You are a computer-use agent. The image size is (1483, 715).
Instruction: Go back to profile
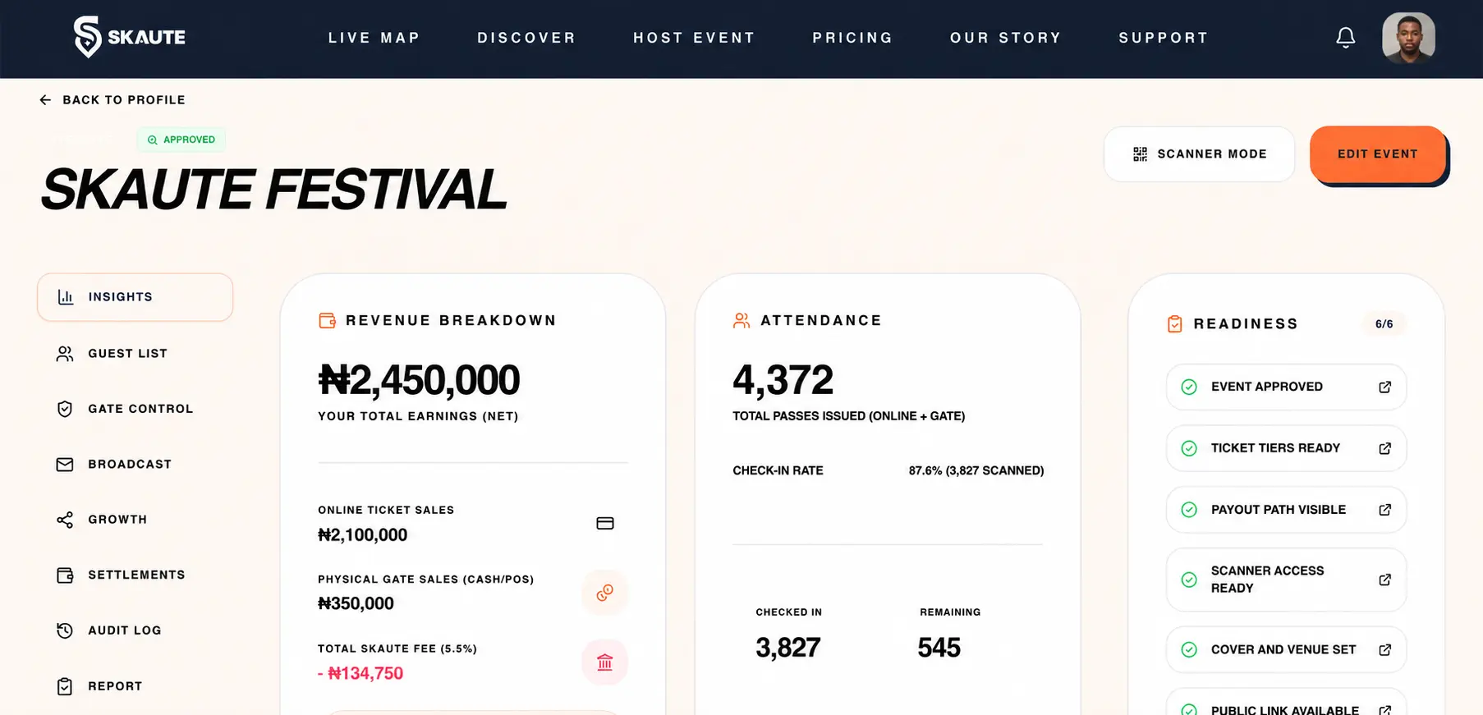click(x=112, y=100)
